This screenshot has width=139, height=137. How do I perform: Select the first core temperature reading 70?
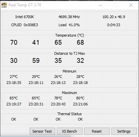click(14, 42)
